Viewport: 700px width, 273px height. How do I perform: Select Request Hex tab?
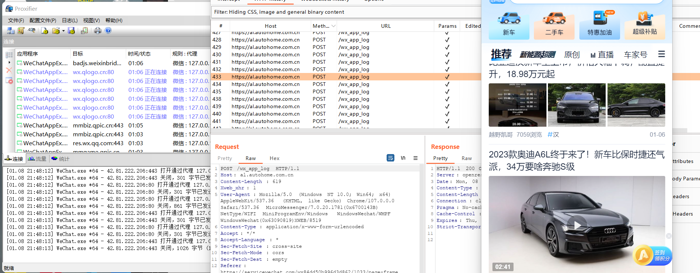click(275, 158)
